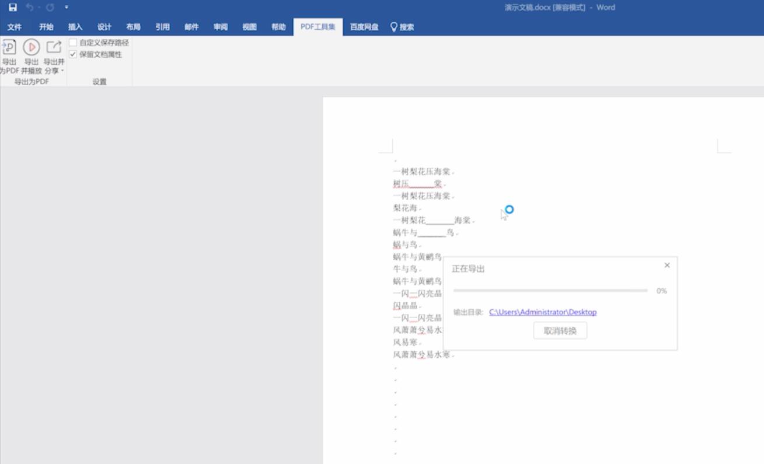Open the Desktop output directory link
The height and width of the screenshot is (464, 764).
pos(543,312)
